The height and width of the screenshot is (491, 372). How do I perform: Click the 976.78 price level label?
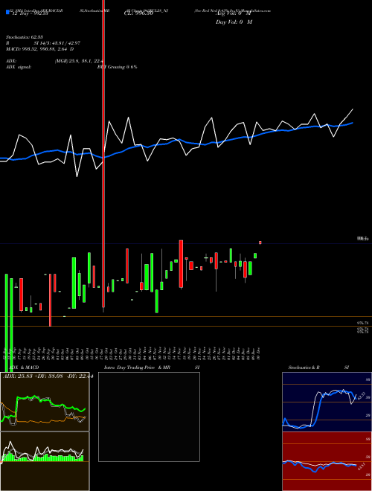(362, 323)
